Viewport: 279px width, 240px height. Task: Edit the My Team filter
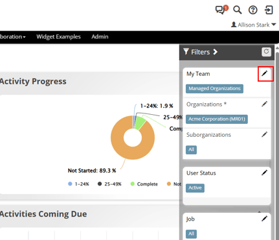coord(265,73)
